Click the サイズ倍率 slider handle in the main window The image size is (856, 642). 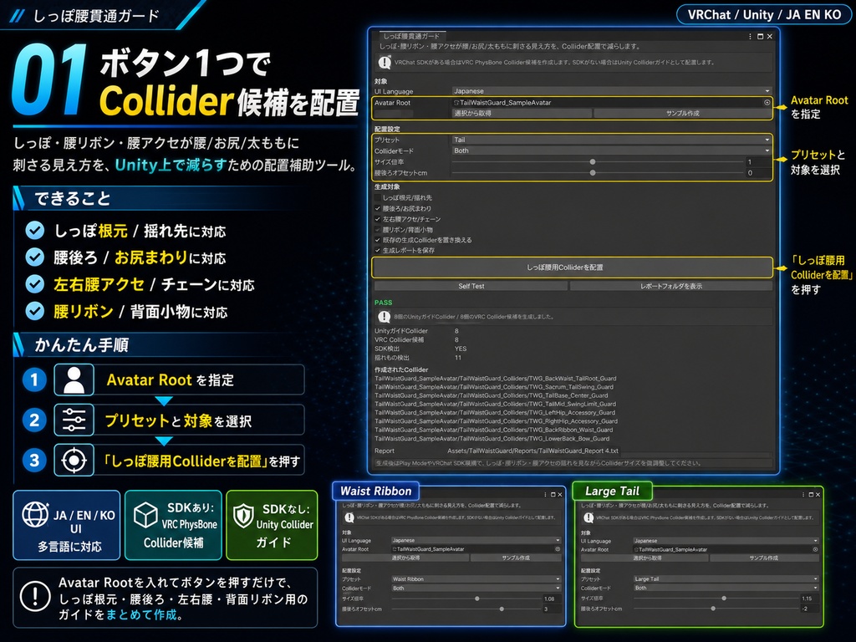[593, 162]
